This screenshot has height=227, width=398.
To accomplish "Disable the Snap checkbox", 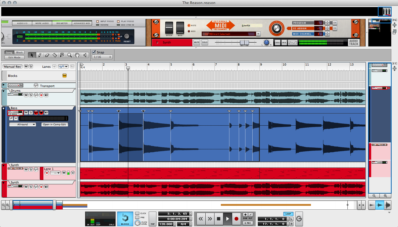I will click(x=94, y=52).
